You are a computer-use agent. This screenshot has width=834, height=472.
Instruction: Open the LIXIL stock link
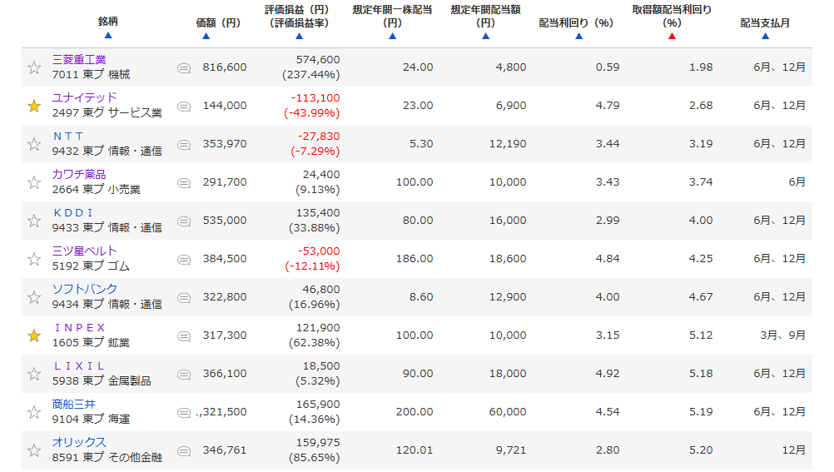tap(79, 366)
